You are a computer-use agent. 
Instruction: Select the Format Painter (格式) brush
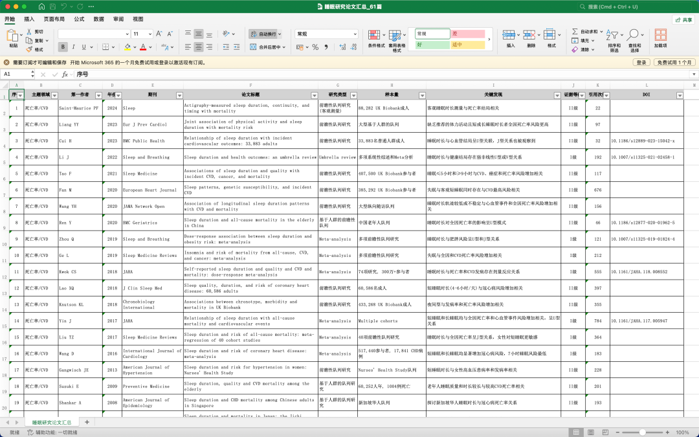point(29,49)
